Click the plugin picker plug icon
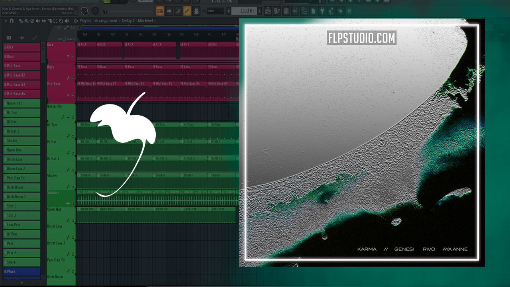 [323, 11]
